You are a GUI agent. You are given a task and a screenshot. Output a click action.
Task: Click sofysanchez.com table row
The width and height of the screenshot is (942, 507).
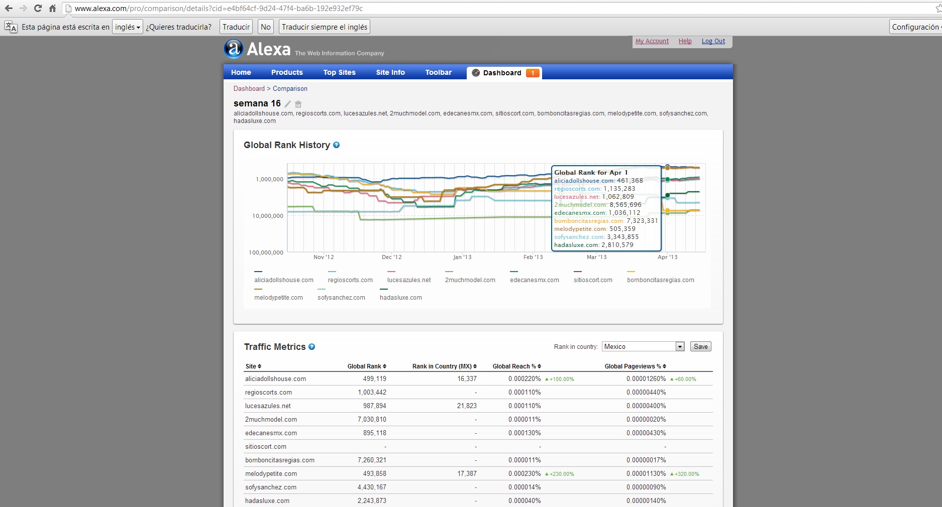pyautogui.click(x=478, y=487)
